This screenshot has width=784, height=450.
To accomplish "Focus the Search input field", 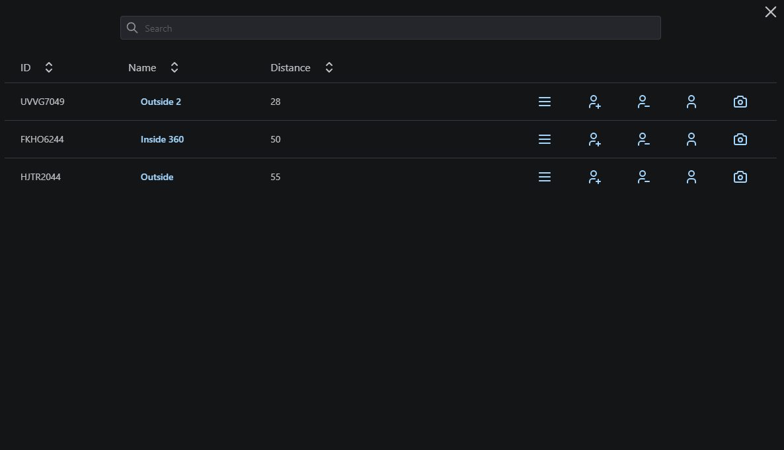I will pos(397,28).
